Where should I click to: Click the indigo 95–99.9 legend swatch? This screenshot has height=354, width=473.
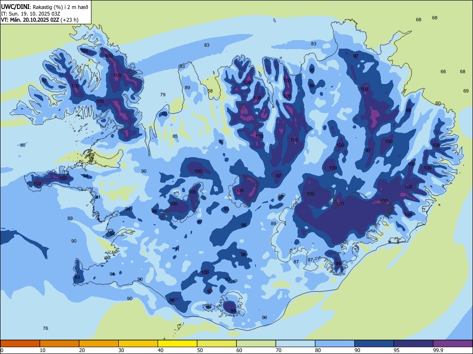(413, 344)
